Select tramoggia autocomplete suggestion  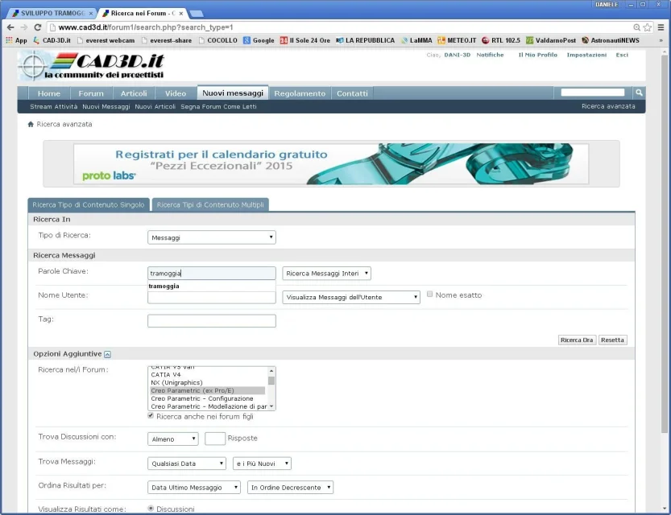[211, 286]
